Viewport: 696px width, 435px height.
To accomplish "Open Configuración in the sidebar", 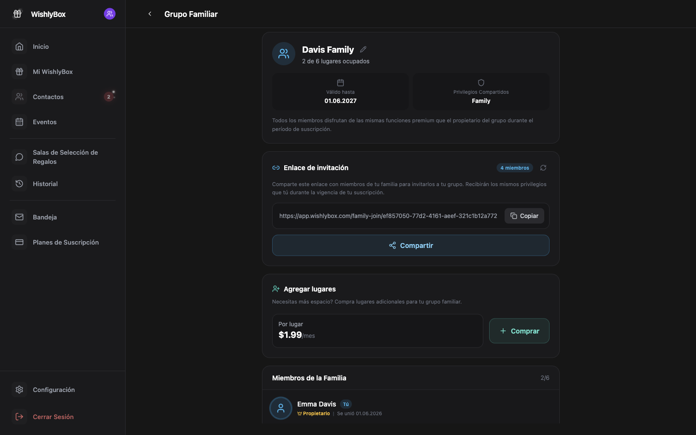I will point(63,390).
